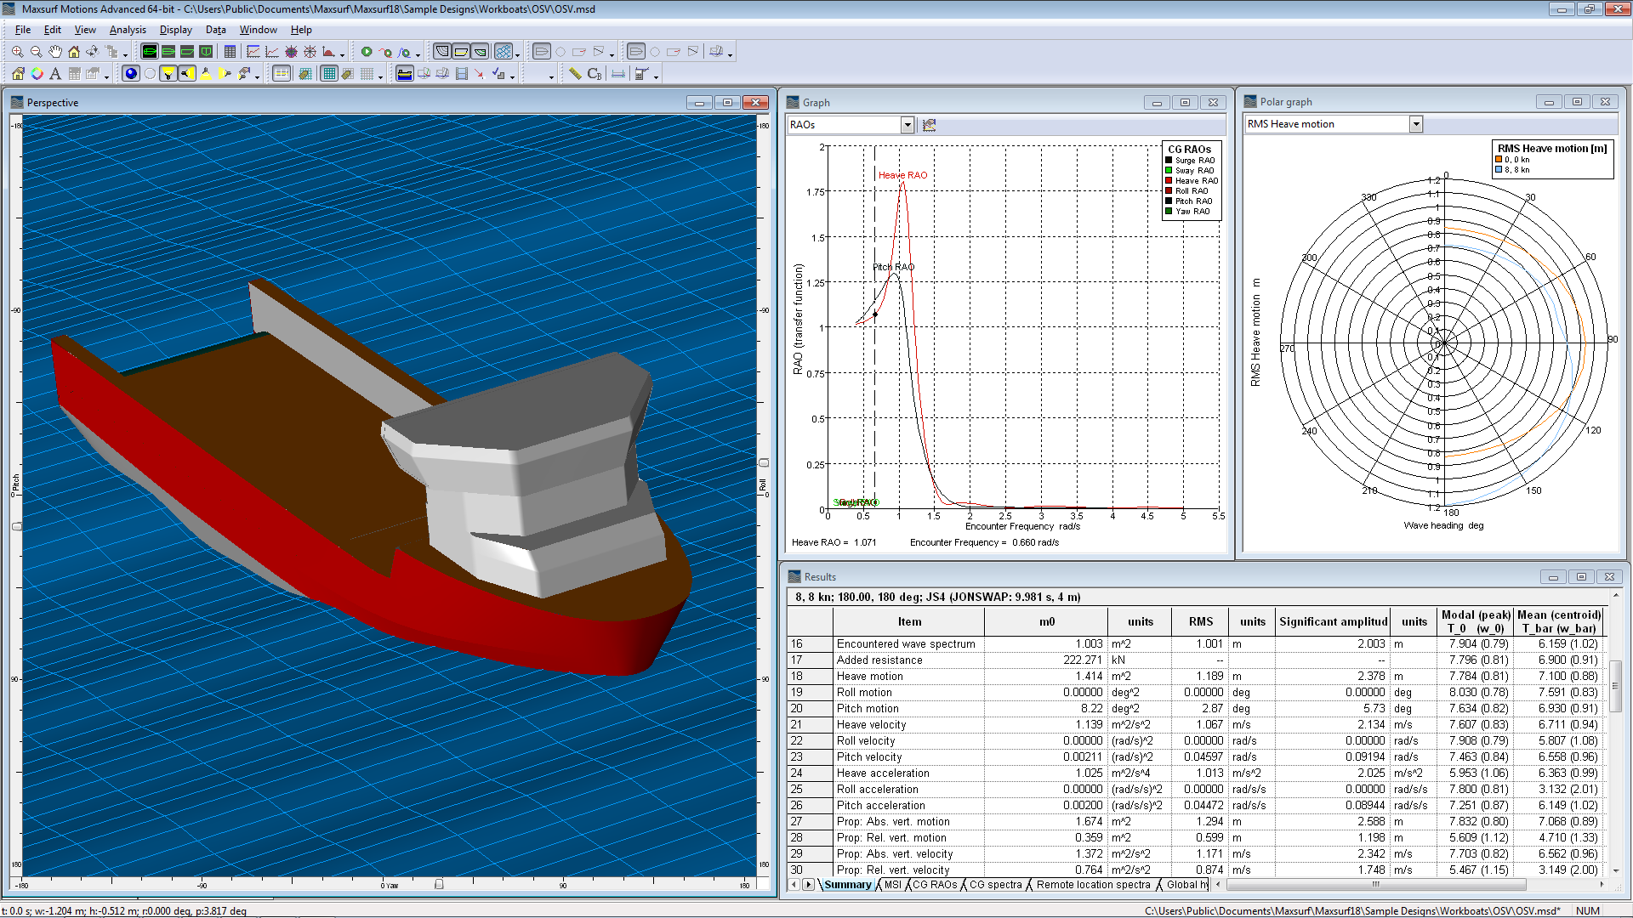1633x918 pixels.
Task: Click the Pitch motion m0 cell 8.22
Action: (1046, 709)
